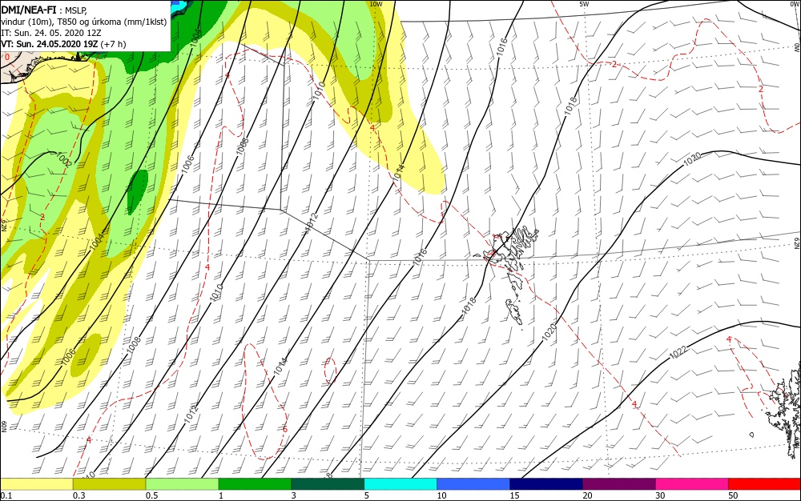This screenshot has height=501, width=801.
Task: Click the red 50+ legend swatch
Action: click(764, 484)
